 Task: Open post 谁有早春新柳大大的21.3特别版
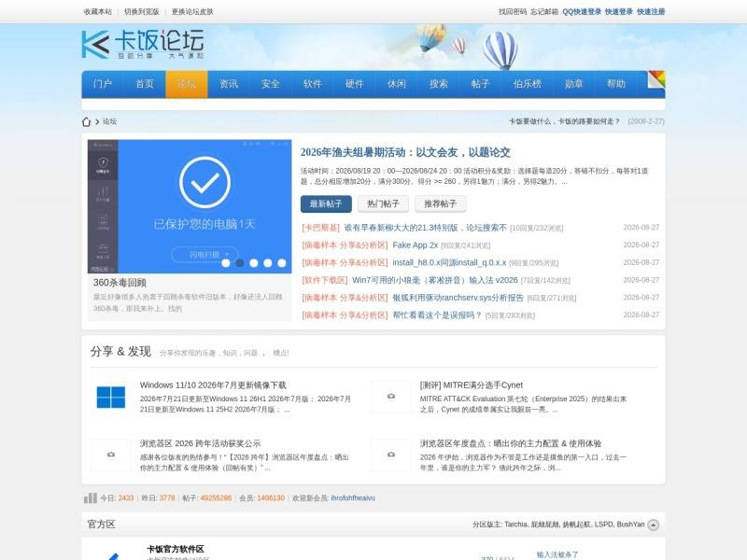(x=426, y=228)
